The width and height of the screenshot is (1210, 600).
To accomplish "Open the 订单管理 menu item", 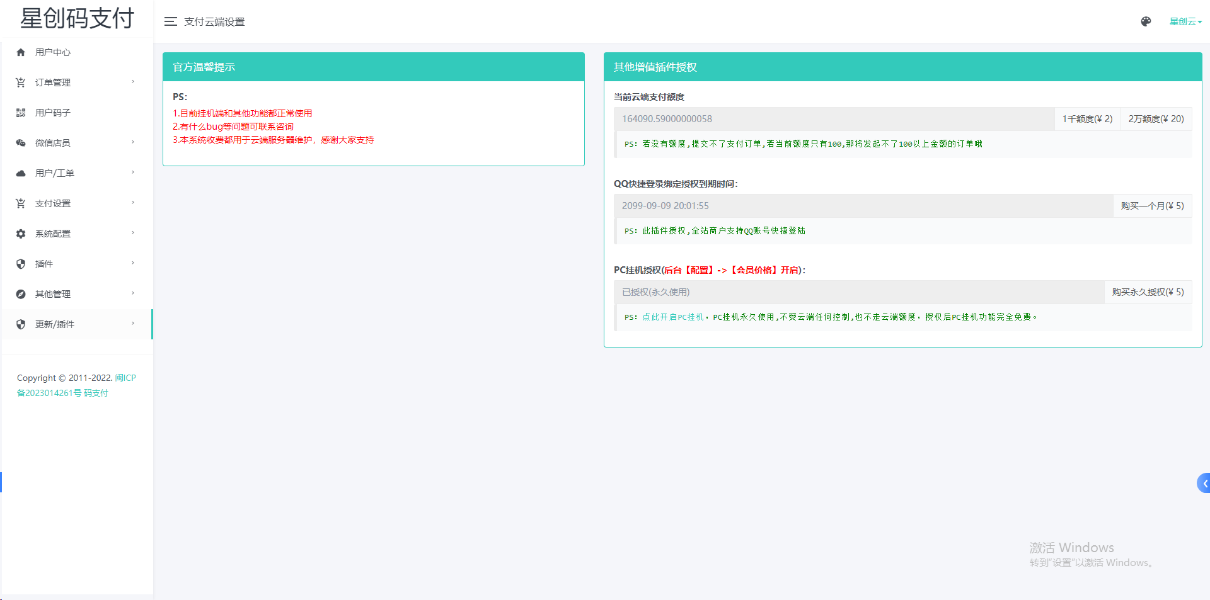I will click(53, 82).
